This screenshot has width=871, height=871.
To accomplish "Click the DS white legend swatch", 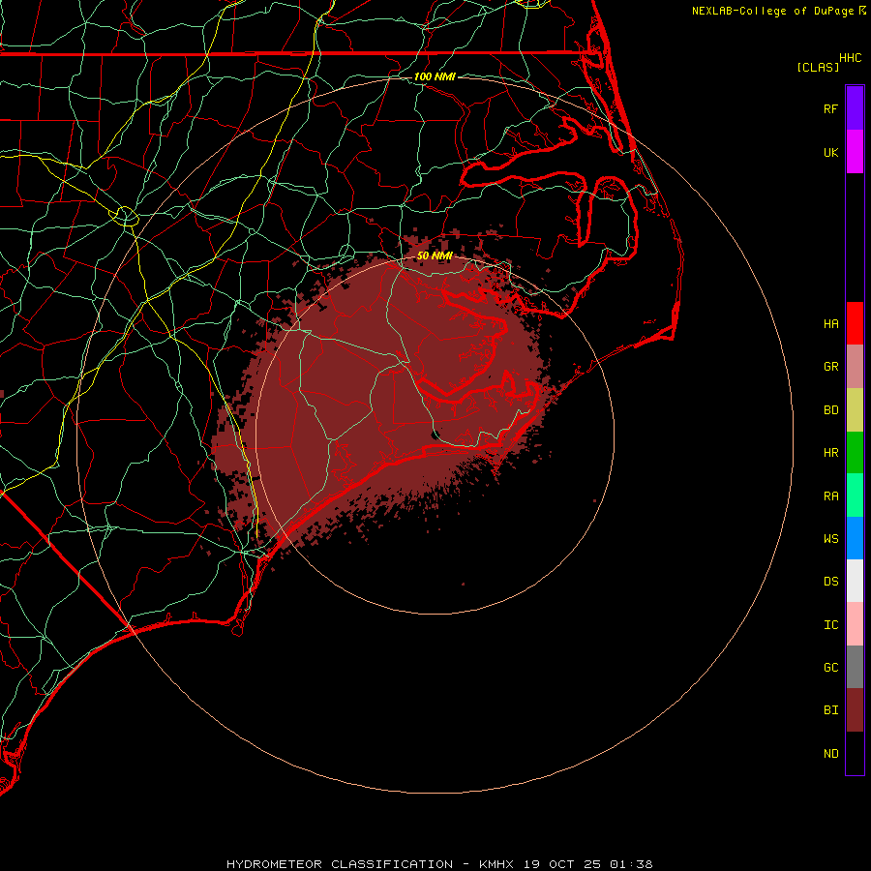I will point(855,581).
